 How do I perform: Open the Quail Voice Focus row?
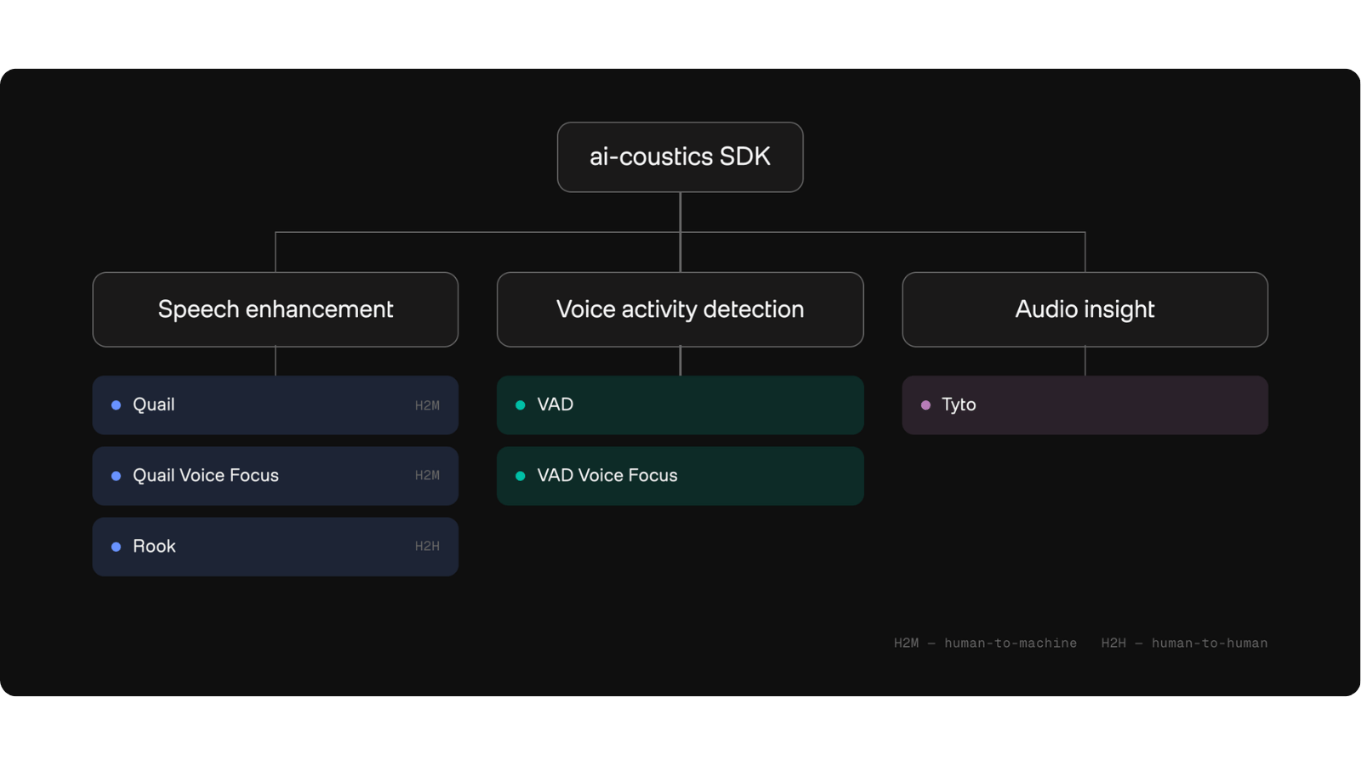coord(276,476)
